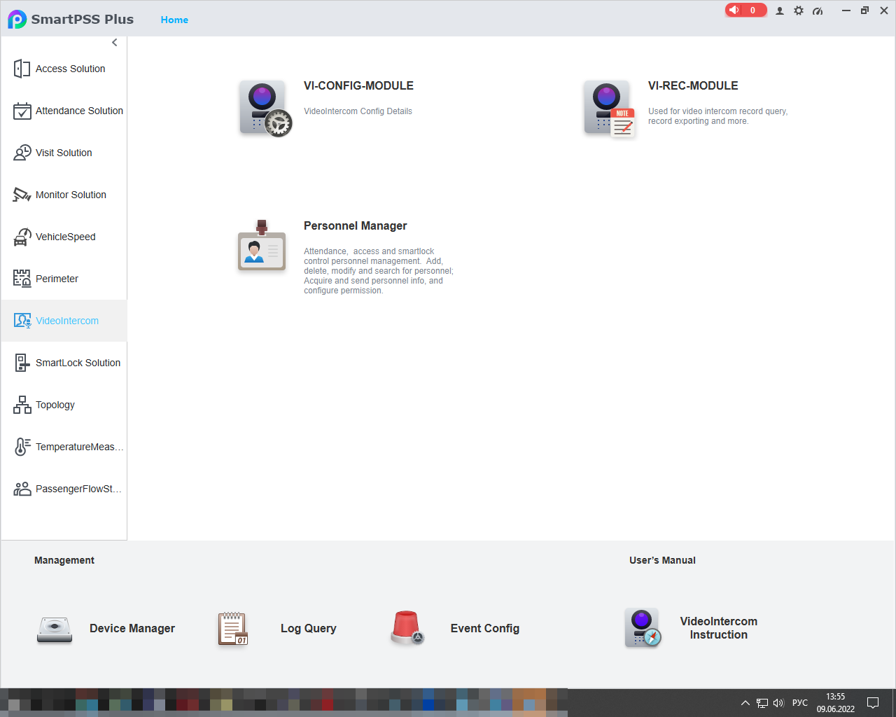This screenshot has height=717, width=896.
Task: Switch to the Home tab
Action: tap(174, 20)
